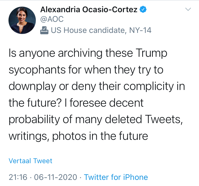The height and width of the screenshot is (186, 199).
Task: Click the word archiving in the first line
Action: click(80, 53)
